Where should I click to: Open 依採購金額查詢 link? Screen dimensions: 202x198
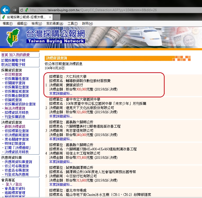17,96
